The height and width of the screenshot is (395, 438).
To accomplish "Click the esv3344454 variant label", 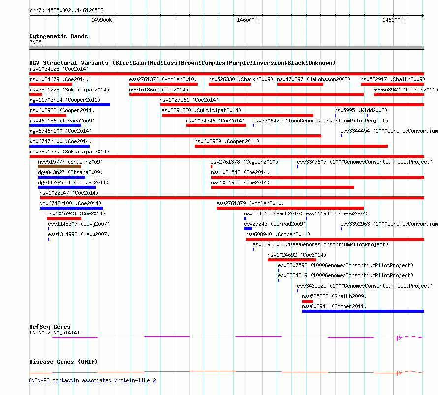I will 389,131.
